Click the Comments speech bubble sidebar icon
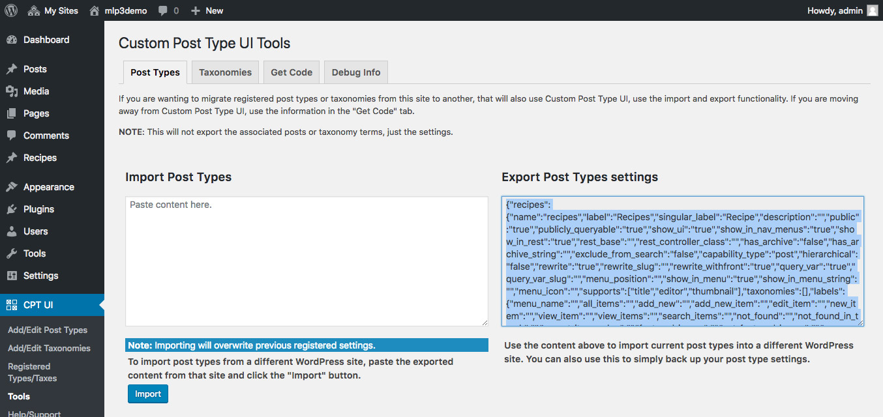883x417 pixels. point(12,136)
